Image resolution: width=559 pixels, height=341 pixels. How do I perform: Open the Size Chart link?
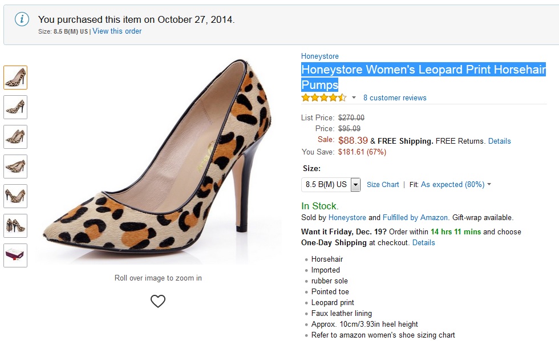click(383, 185)
